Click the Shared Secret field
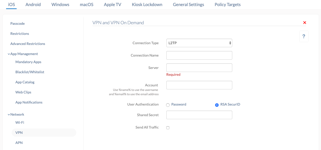This screenshot has height=150, width=321. tap(199, 115)
